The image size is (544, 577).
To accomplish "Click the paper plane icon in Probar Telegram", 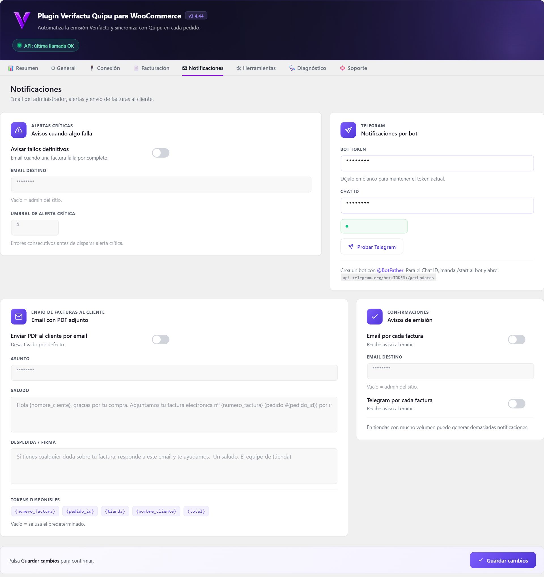I will [351, 246].
